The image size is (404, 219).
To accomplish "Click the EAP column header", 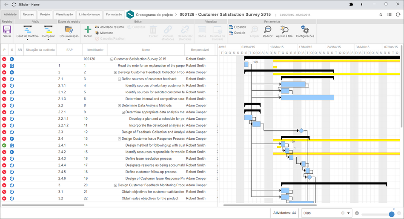I will [69, 50].
